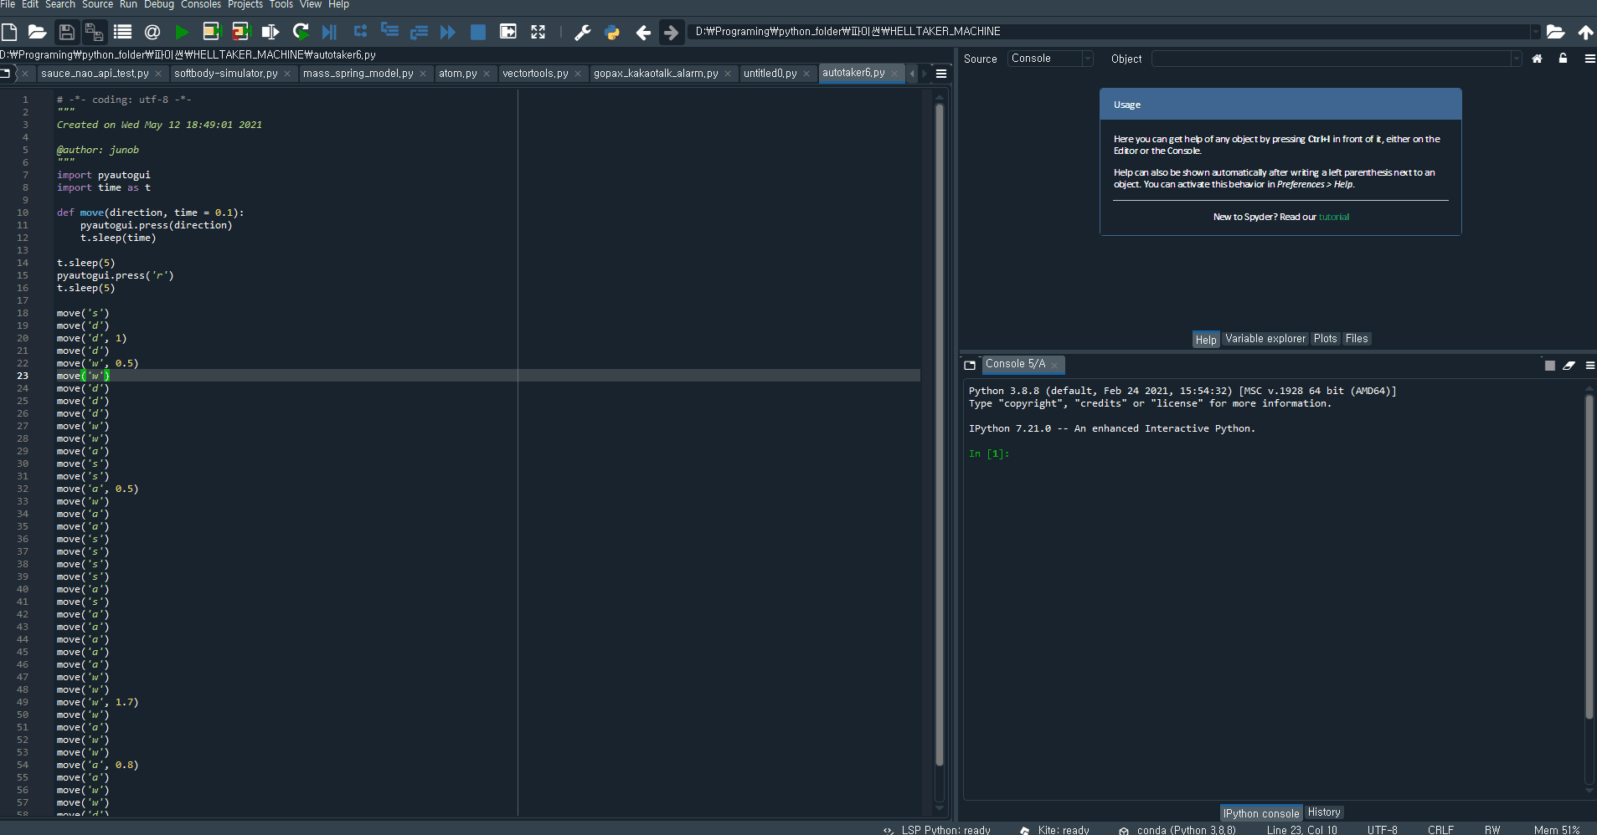Stop the debugging blue square button
The height and width of the screenshot is (835, 1597).
(477, 32)
